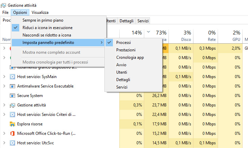Select Cronologia app in the submenu
The width and height of the screenshot is (248, 148).
point(130,57)
